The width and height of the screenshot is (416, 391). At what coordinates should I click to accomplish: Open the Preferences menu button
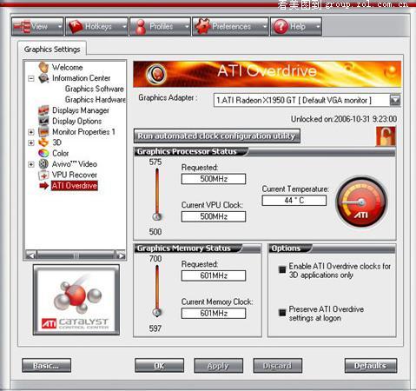point(230,26)
